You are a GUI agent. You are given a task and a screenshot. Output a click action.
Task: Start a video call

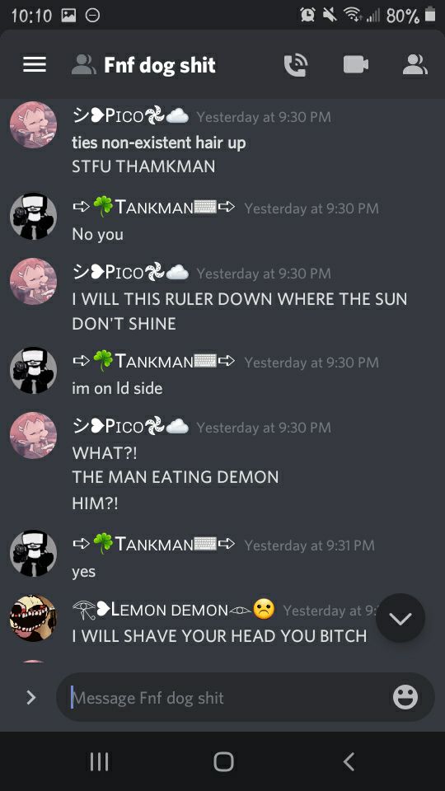[x=356, y=64]
